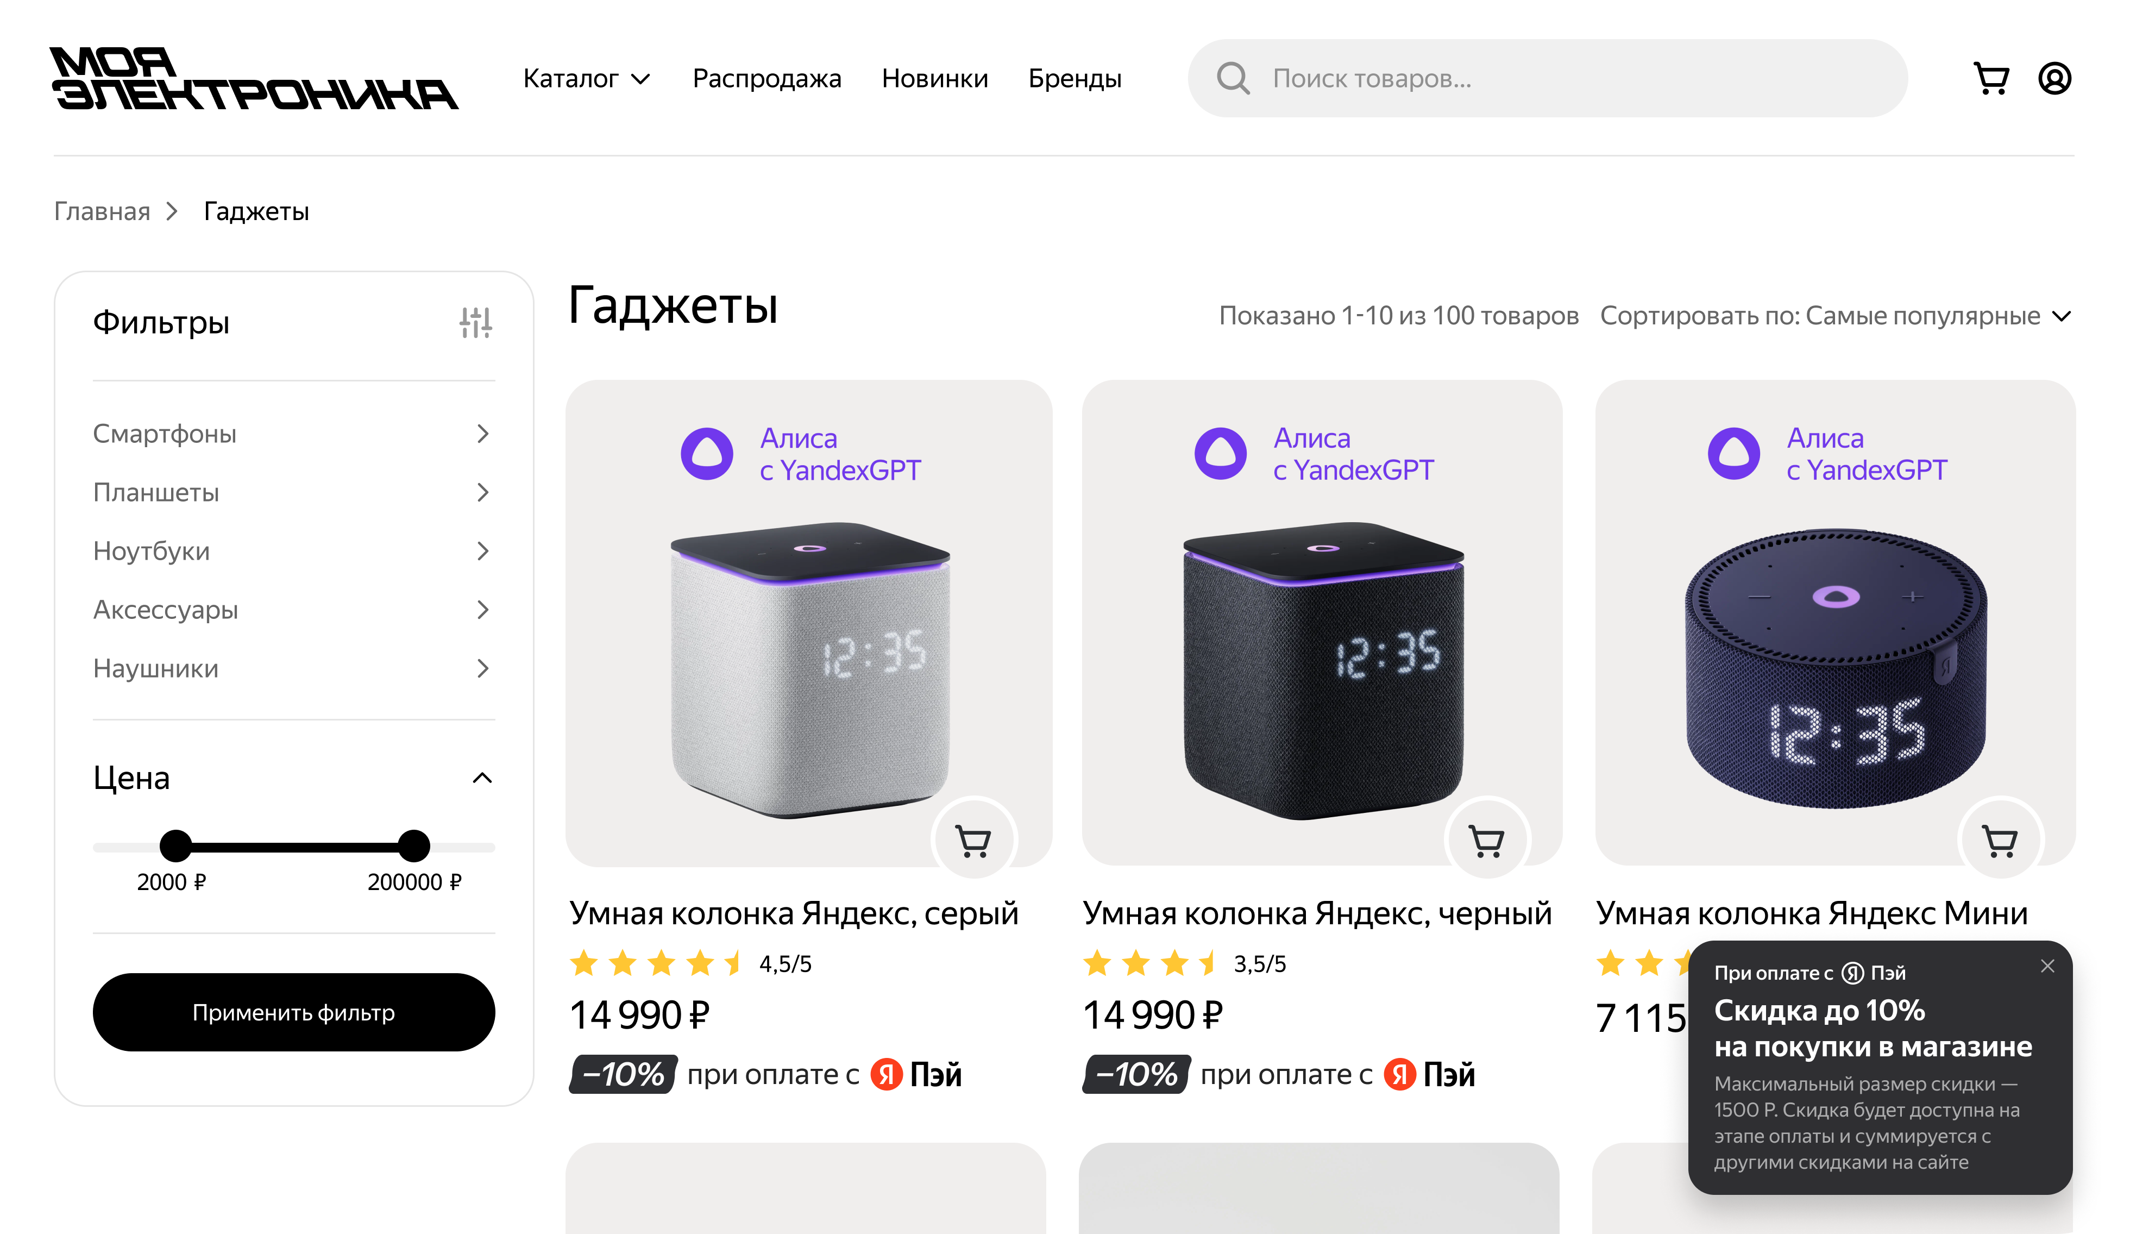Expand the Смартфоны filter category

482,434
